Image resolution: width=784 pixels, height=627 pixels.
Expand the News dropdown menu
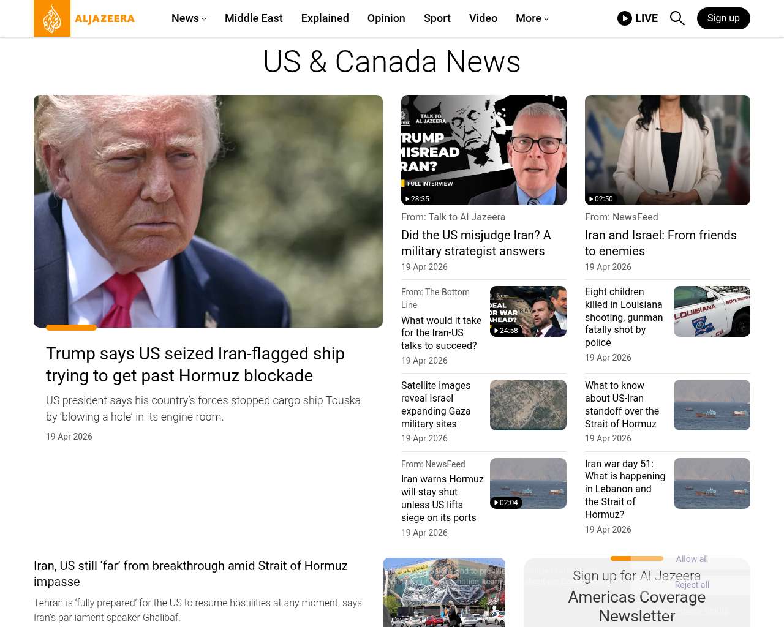[x=189, y=18]
